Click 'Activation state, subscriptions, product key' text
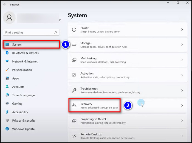Screen dimensions: 192x143 (105, 77)
